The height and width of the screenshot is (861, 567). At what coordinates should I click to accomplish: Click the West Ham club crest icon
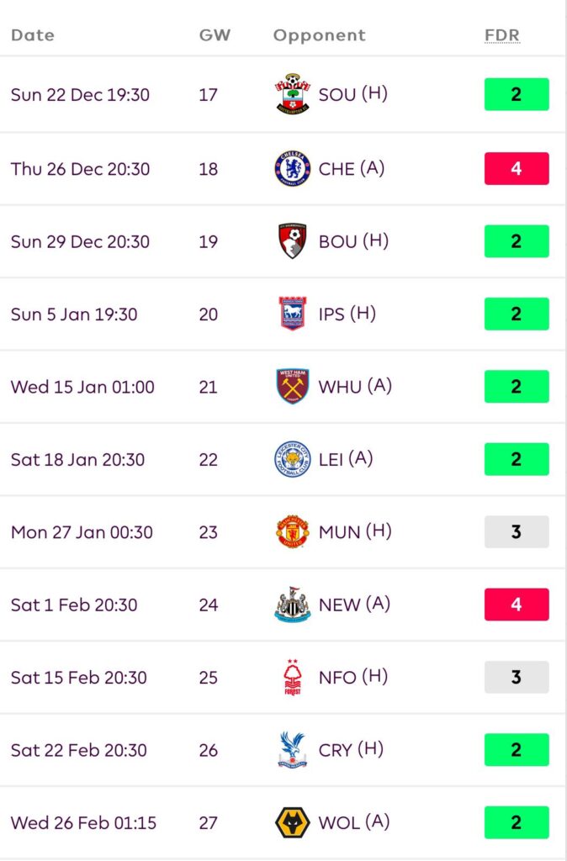(293, 387)
